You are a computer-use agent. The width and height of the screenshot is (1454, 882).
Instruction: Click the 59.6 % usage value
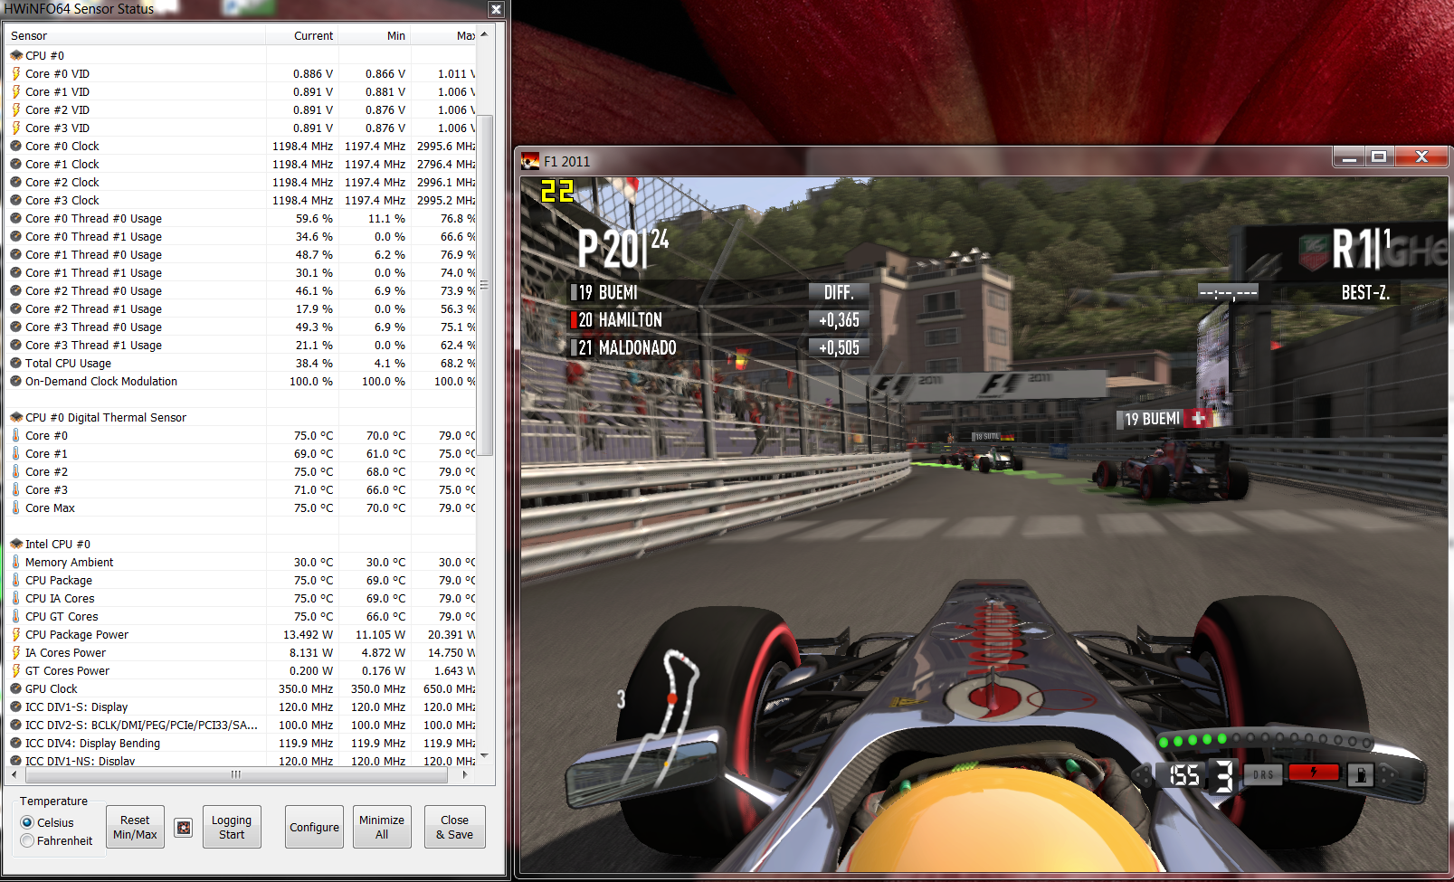(x=314, y=218)
